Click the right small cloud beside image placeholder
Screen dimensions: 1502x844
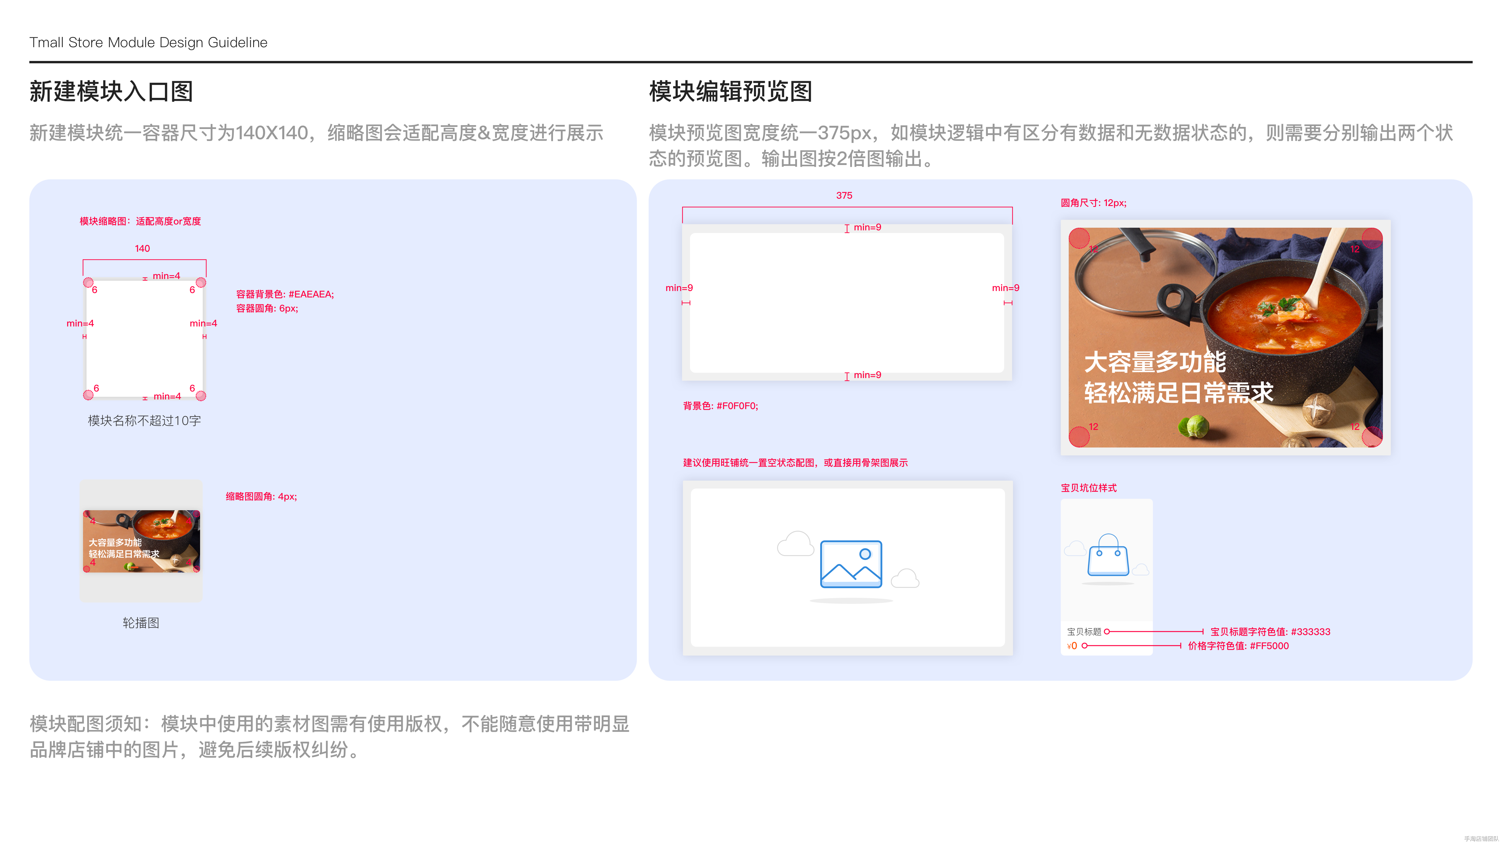click(905, 578)
